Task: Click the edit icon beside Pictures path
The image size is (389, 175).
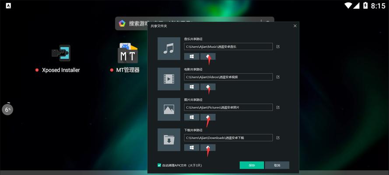Action: pyautogui.click(x=278, y=107)
